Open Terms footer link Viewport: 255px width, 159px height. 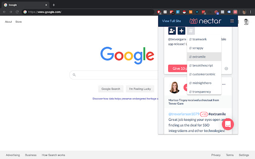tap(229, 155)
